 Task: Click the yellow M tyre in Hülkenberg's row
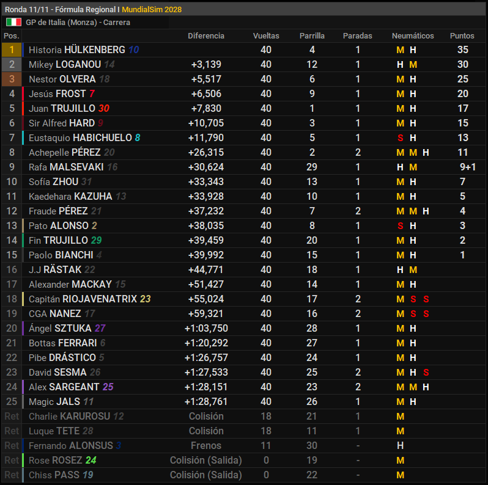point(400,49)
